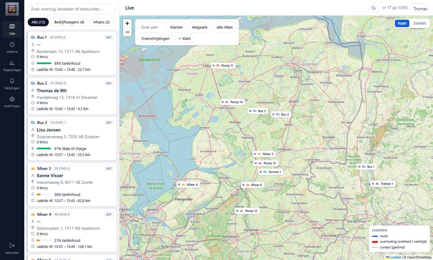Toggle the Klanten map filter
This screenshot has width=433, height=260.
coord(177,27)
